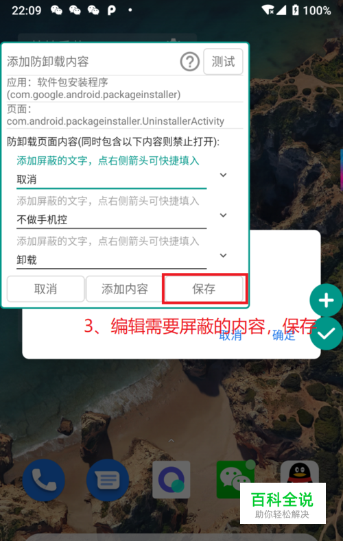Viewport: 343px width, 541px height.
Task: Click the 取消 button in dialog
Action: pyautogui.click(x=45, y=289)
